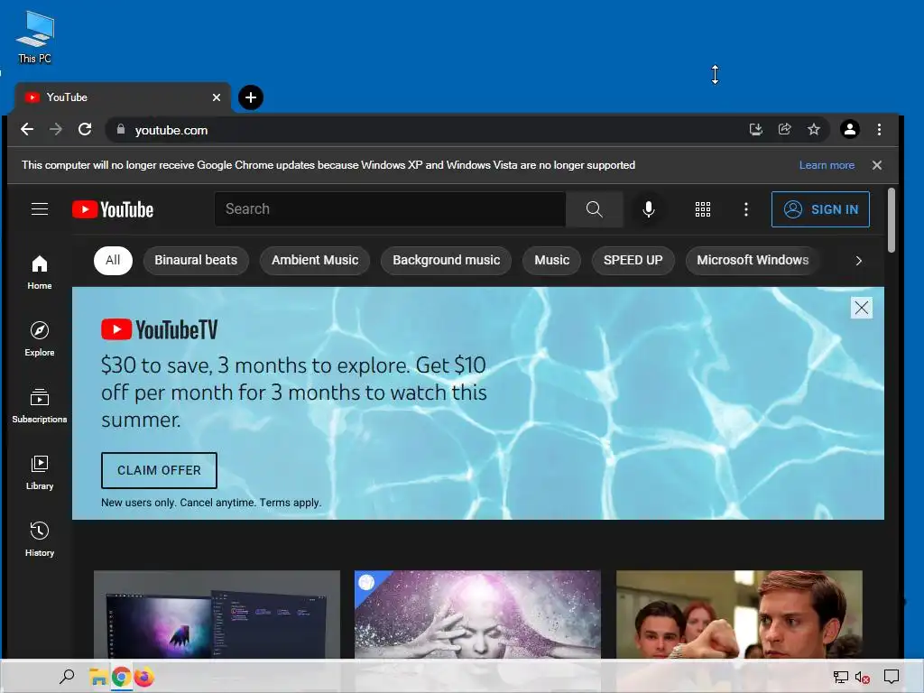Open the notification center icon
This screenshot has height=693, width=924.
pos(892,677)
